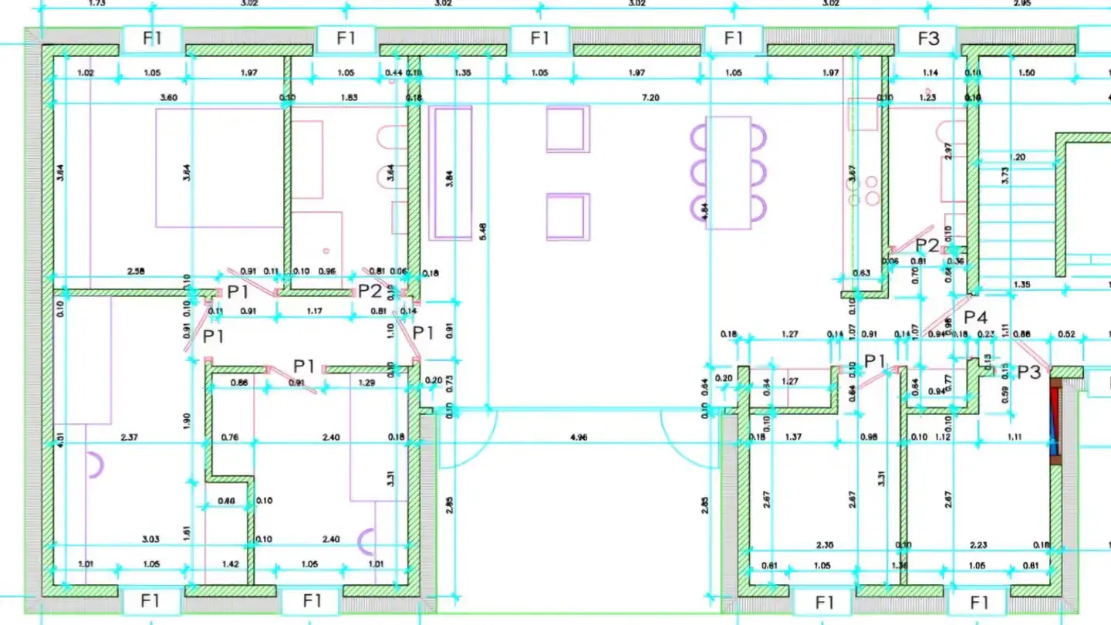
Task: Pick the P3 door label
Action: tap(1028, 372)
